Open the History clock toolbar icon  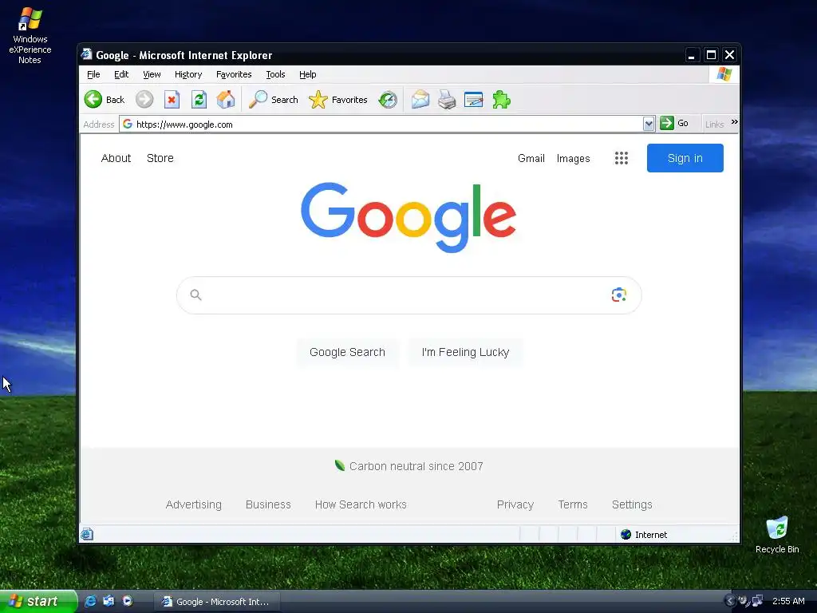(x=388, y=100)
